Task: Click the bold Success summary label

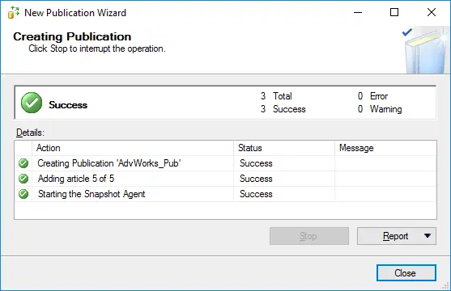Action: click(x=68, y=105)
